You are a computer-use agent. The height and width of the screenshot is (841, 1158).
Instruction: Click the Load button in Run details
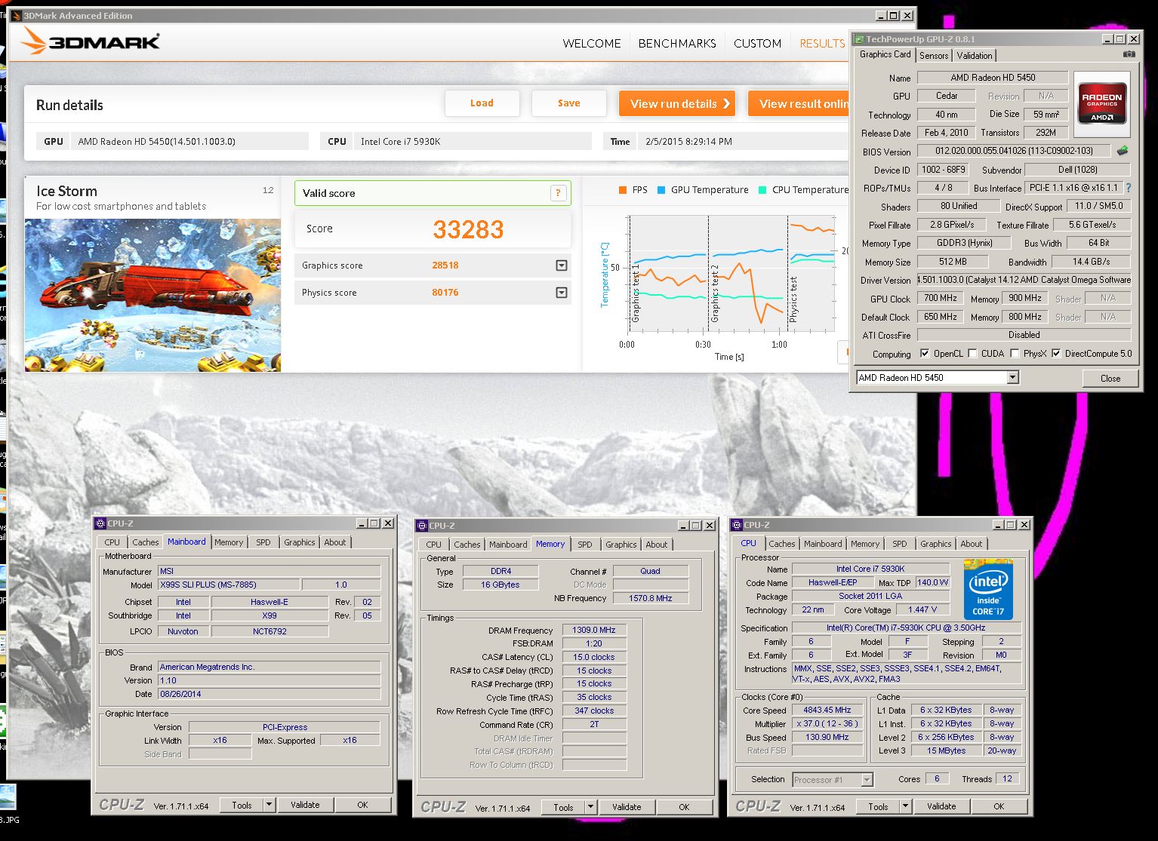coord(482,103)
